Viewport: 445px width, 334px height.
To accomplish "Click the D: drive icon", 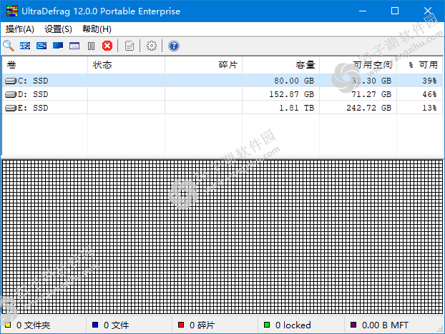I will [x=11, y=94].
